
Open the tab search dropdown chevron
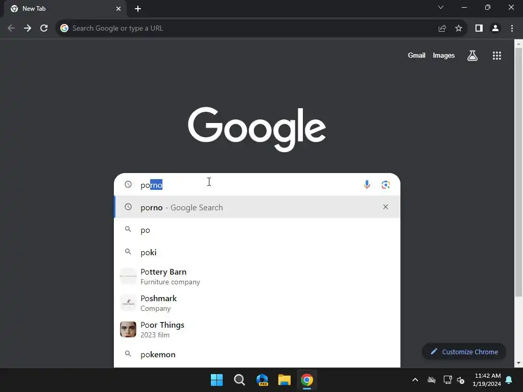[441, 7]
